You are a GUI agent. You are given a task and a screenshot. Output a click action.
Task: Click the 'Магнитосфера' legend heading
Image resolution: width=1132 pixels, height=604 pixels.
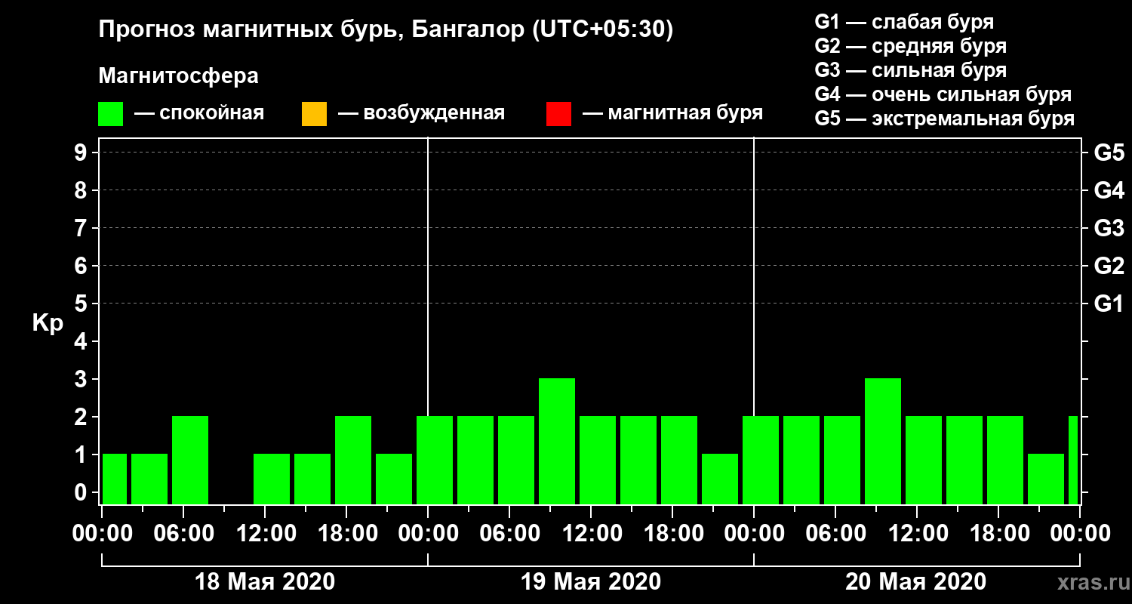pyautogui.click(x=179, y=76)
